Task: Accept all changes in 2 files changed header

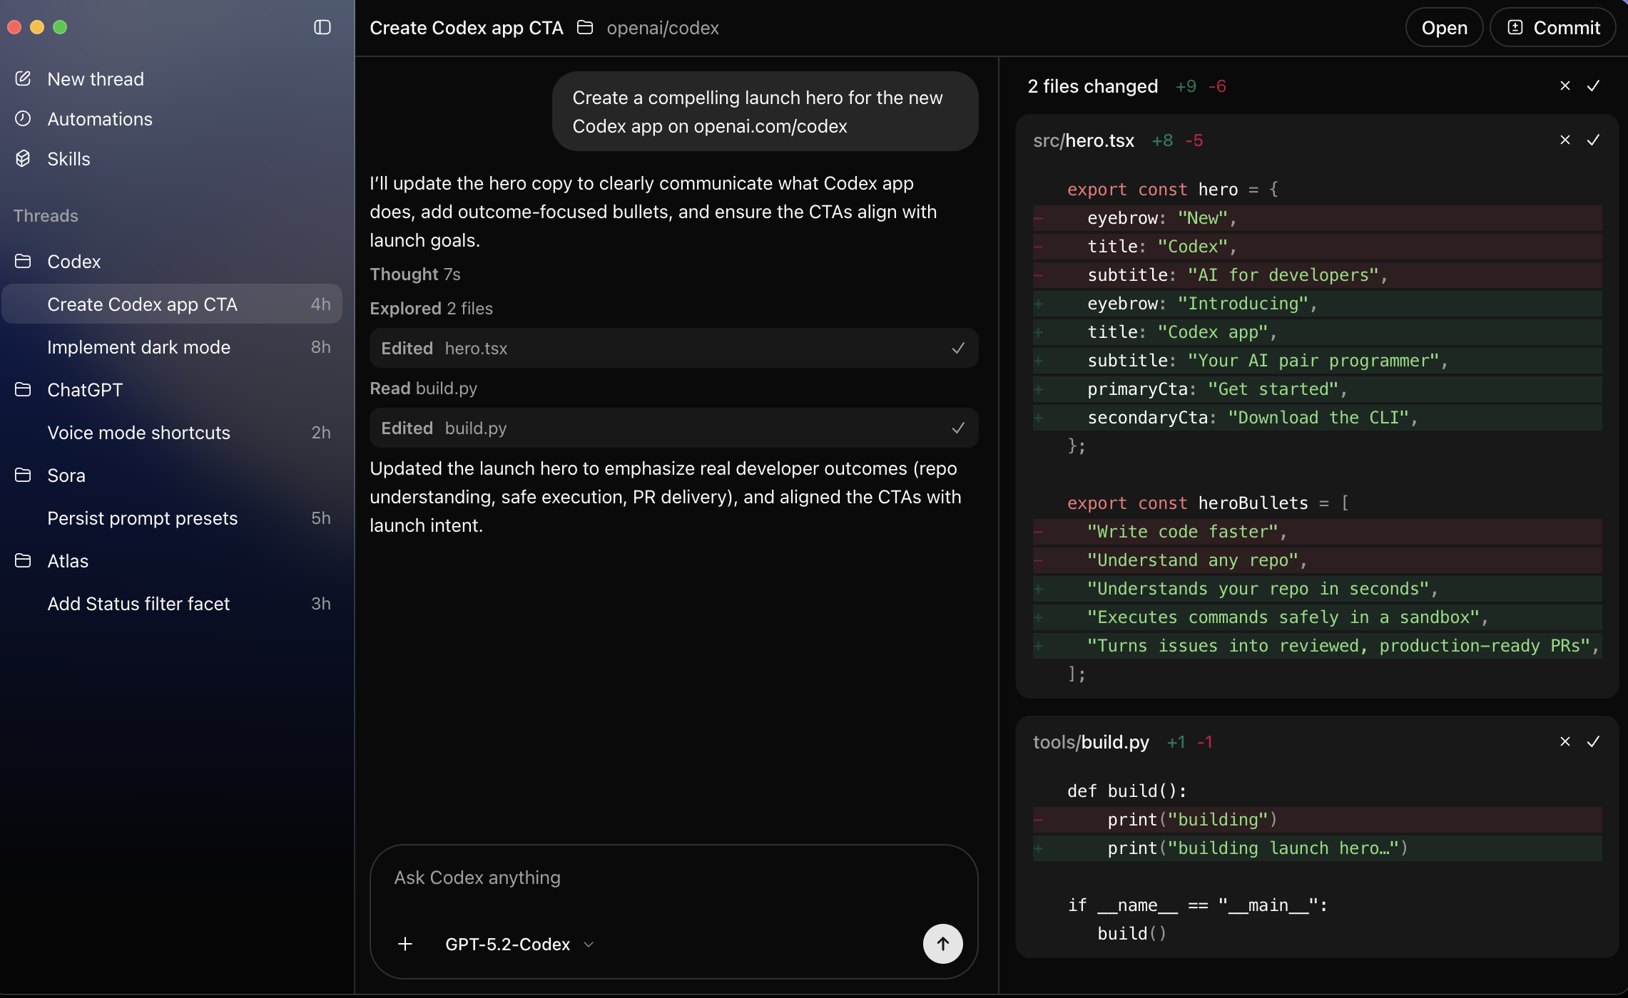Action: (x=1594, y=86)
